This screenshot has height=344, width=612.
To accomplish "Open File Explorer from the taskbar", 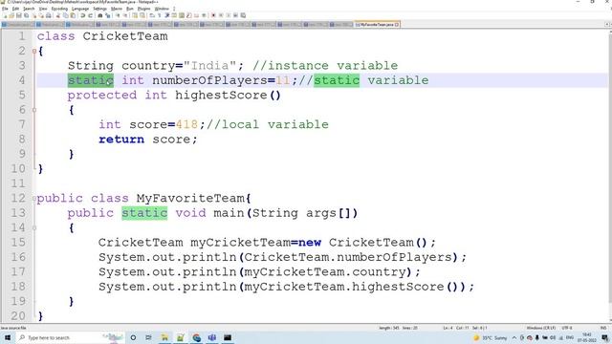I will pos(164,337).
